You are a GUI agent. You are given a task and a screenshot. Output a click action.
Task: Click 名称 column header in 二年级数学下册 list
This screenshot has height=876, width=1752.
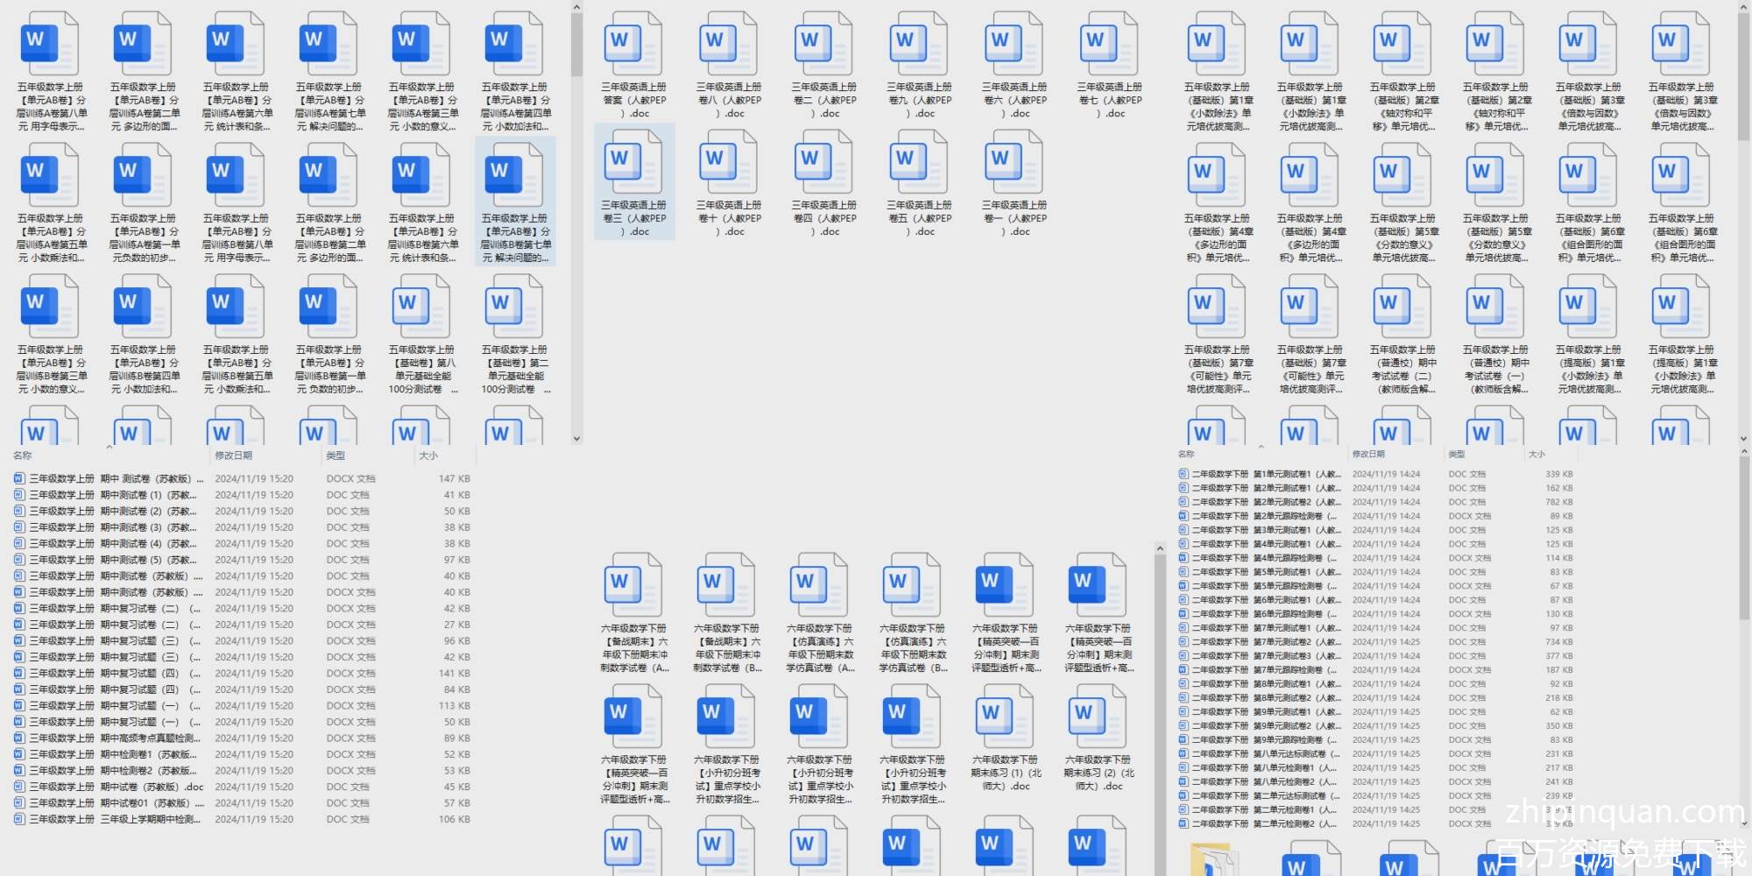(x=1187, y=454)
